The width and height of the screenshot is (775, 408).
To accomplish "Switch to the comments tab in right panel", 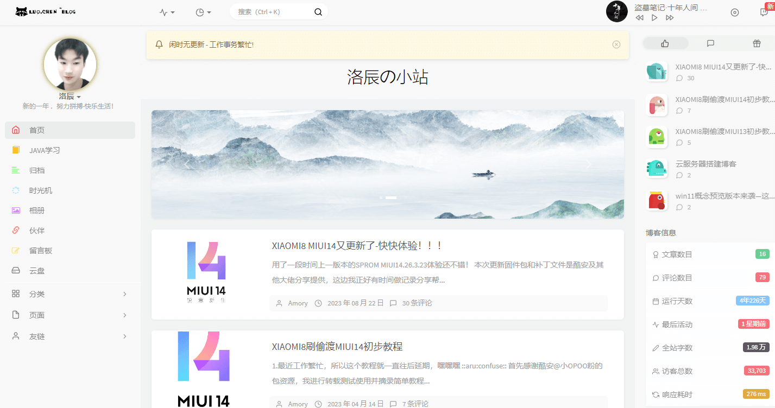I will pos(710,43).
